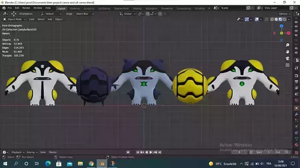This screenshot has height=168, width=300.
Task: Click the green Y axis gizmo ball
Action: point(281,33)
